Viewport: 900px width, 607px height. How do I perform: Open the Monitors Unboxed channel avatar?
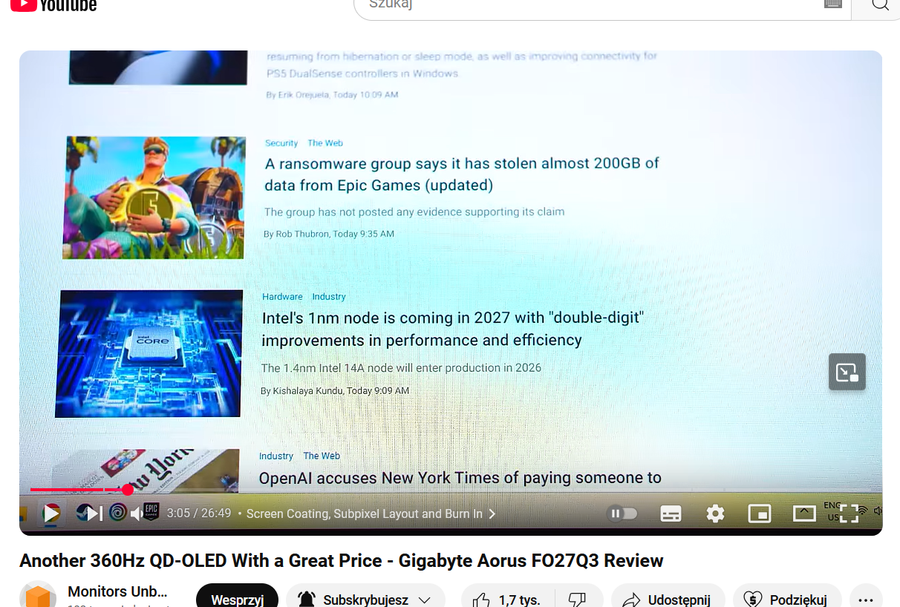pos(38,595)
